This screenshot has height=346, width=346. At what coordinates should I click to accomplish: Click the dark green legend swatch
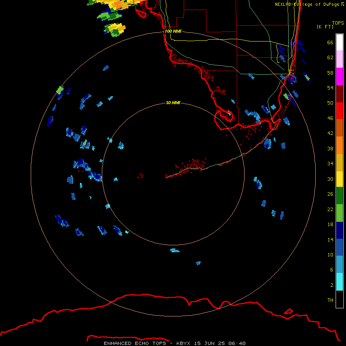point(339,196)
